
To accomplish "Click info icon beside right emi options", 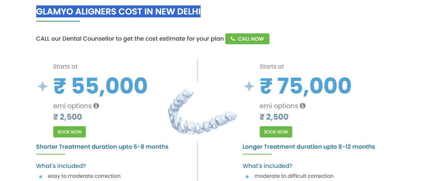I will pyautogui.click(x=302, y=106).
